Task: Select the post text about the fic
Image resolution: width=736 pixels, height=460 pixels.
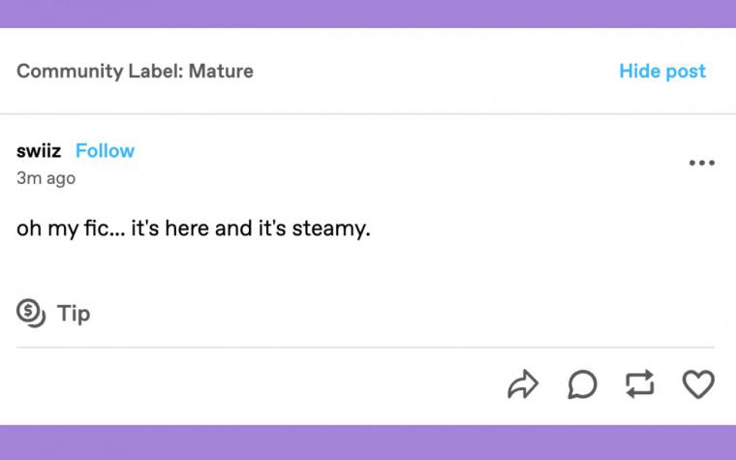Action: tap(194, 229)
